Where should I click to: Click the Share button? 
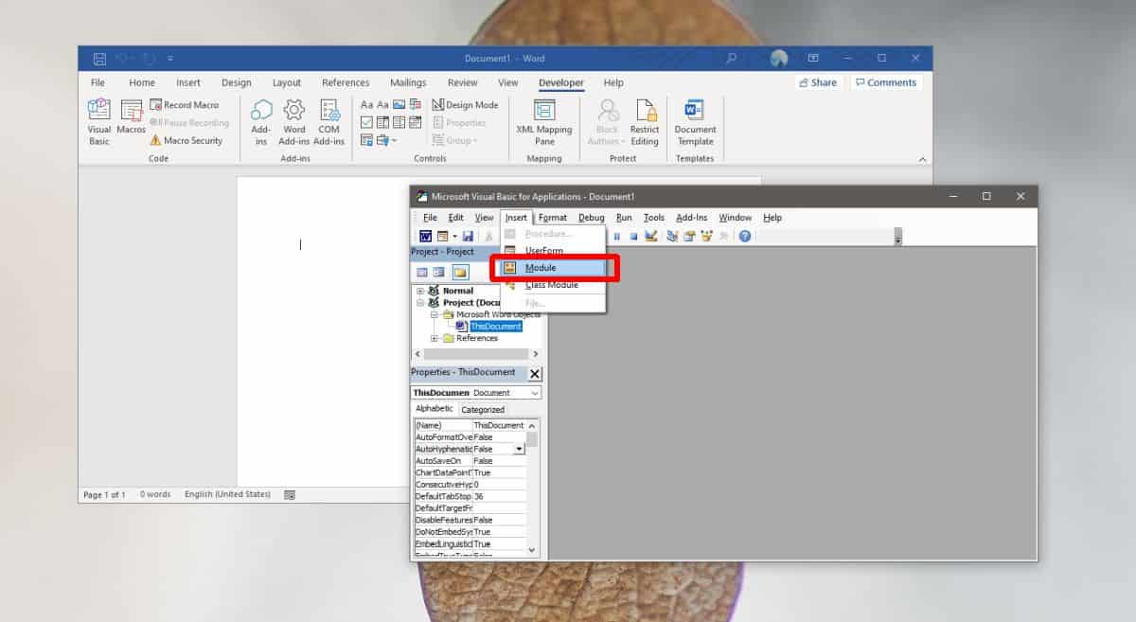click(x=817, y=82)
